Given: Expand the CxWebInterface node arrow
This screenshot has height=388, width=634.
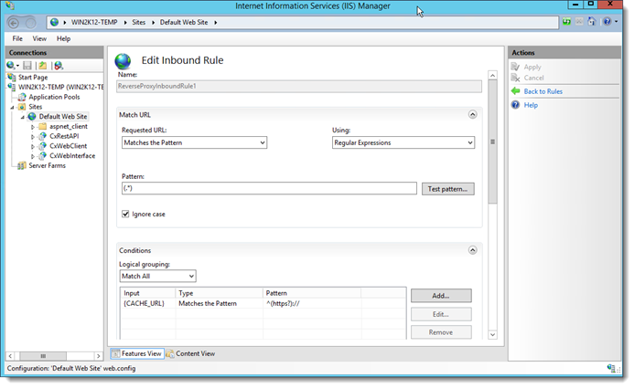Looking at the screenshot, I should [x=33, y=156].
